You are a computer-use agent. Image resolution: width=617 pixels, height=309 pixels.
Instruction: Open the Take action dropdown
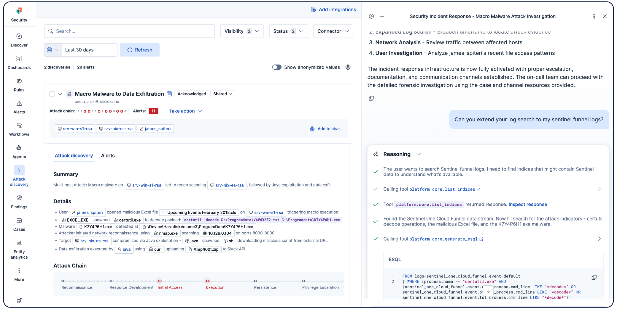185,111
